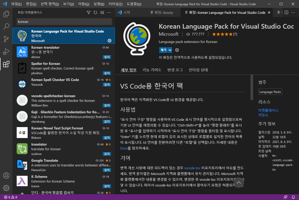Click the Speller for Korean icon

pos(22,68)
